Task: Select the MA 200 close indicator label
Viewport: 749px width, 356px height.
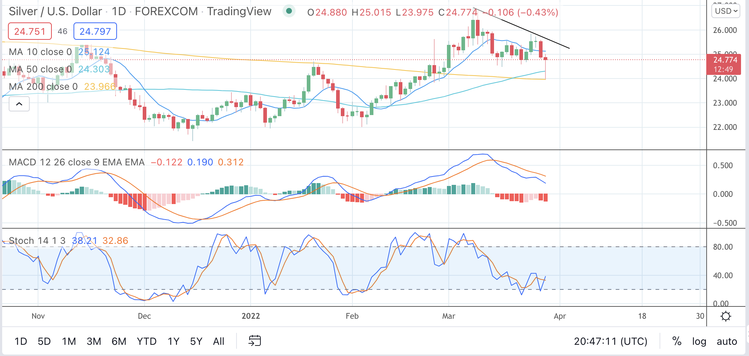Action: (43, 86)
